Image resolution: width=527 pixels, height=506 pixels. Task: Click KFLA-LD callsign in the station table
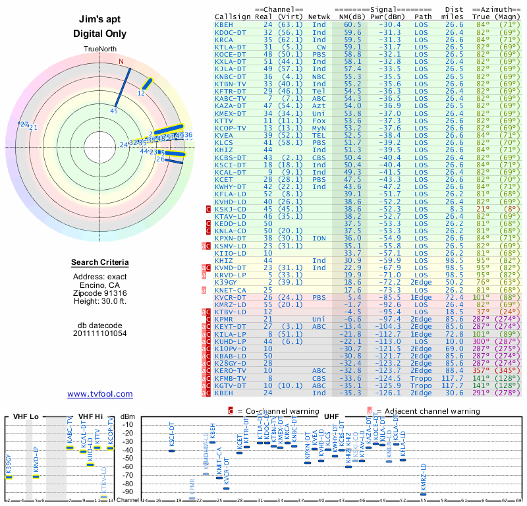[230, 194]
